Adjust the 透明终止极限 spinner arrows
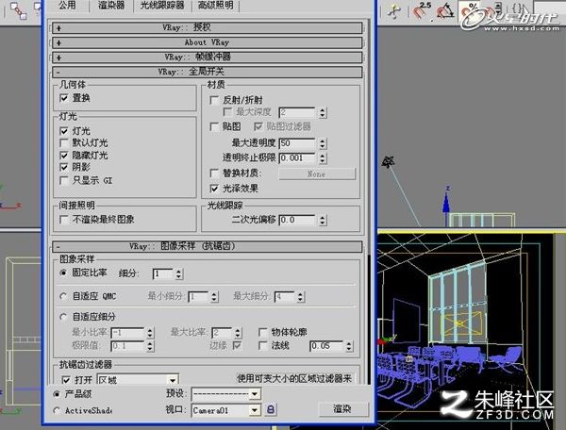Screen dimensions: 566x430 tap(323, 158)
